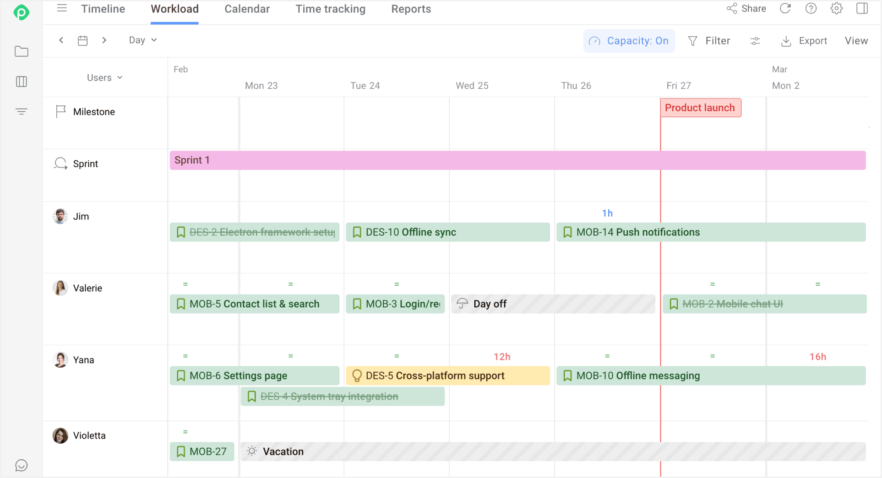882x478 pixels.
Task: Open the settings gear icon
Action: (836, 9)
